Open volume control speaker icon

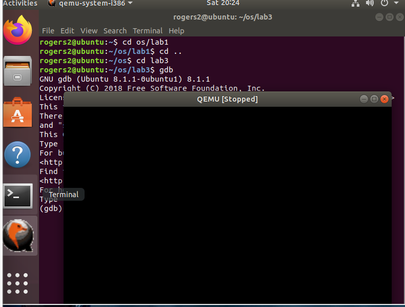370,4
